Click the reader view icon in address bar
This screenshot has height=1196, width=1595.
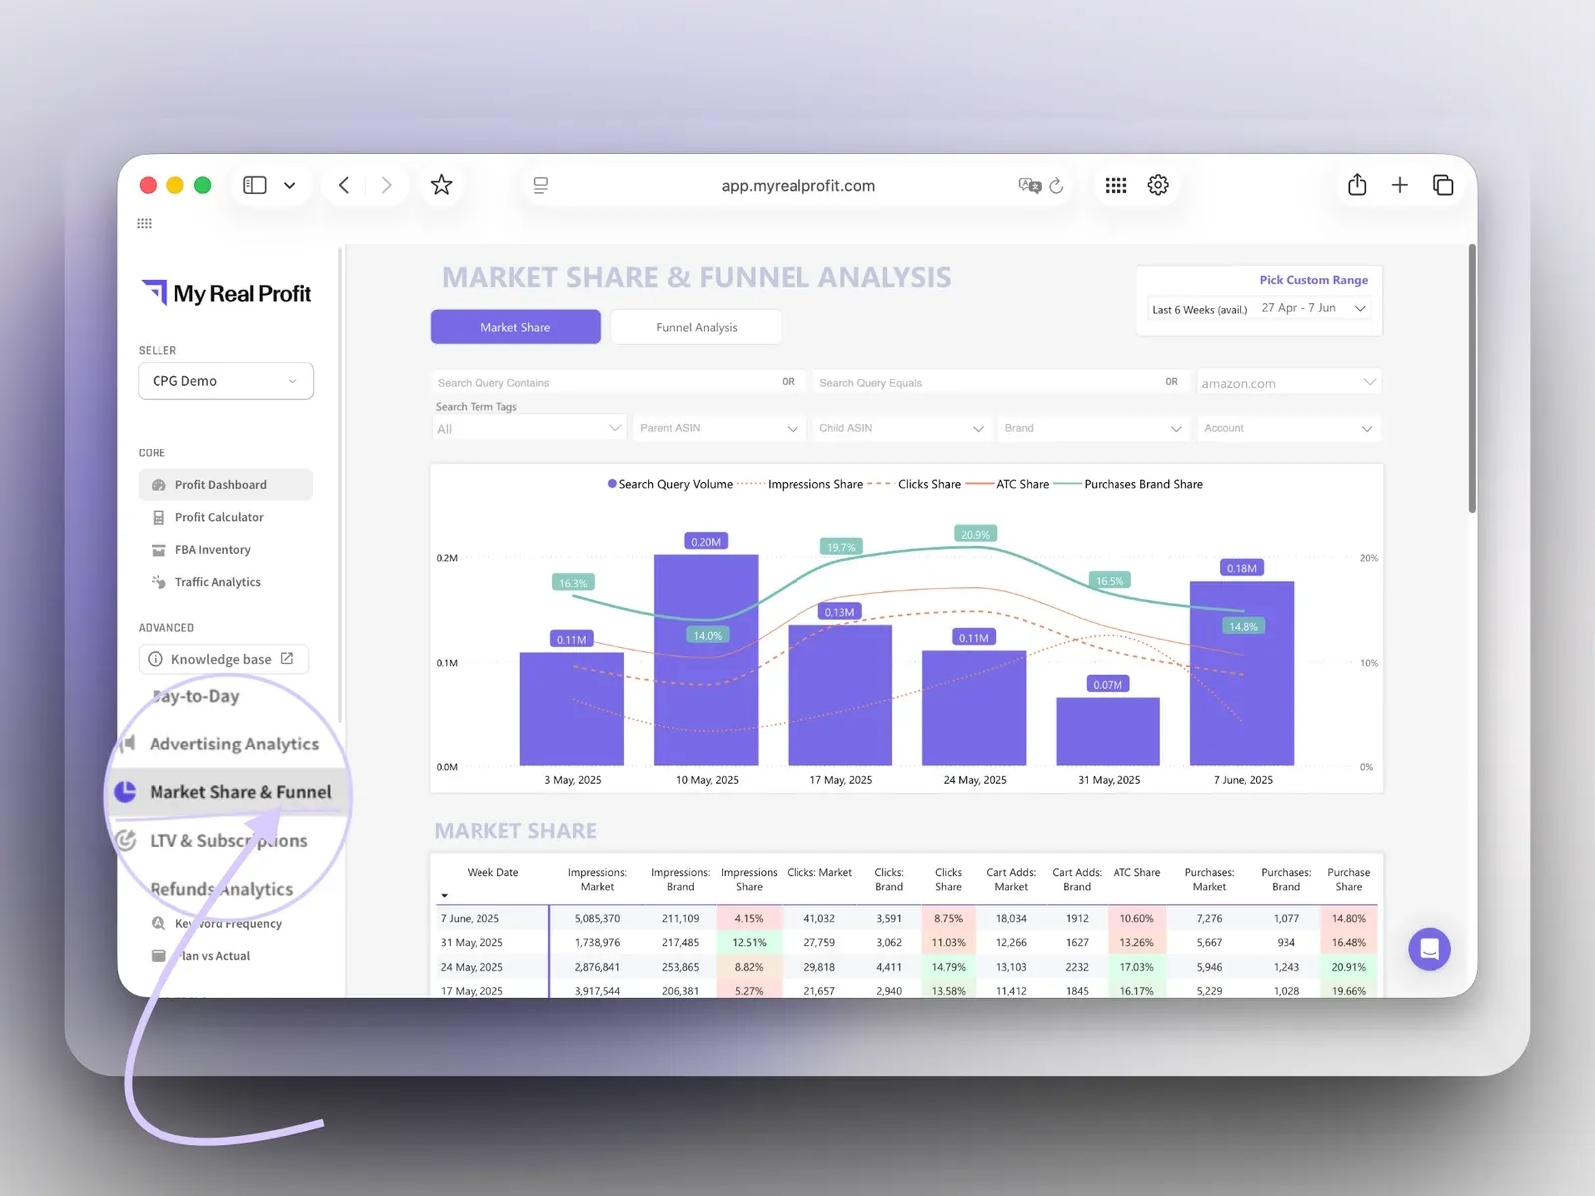[x=541, y=185]
